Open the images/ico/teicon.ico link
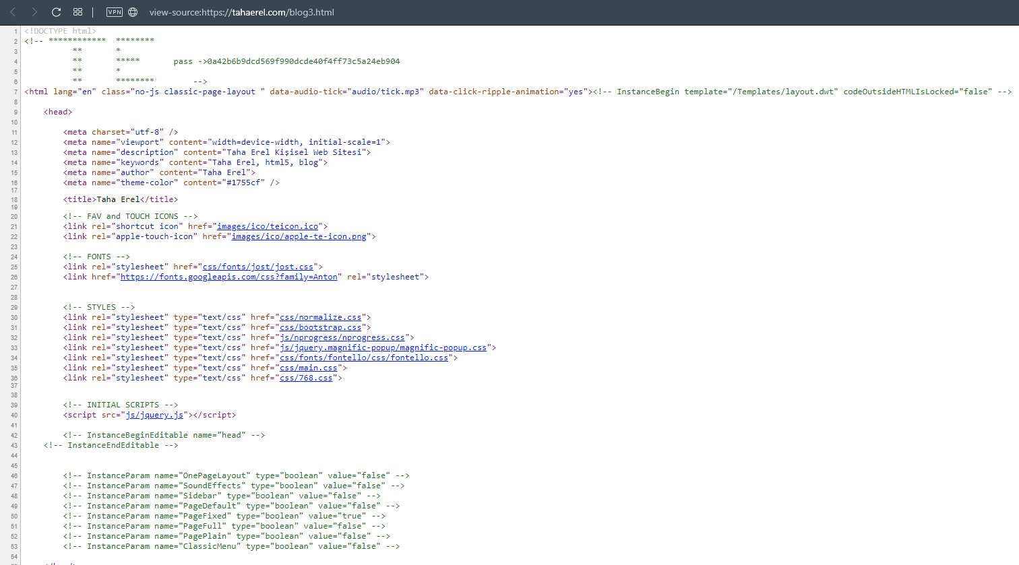This screenshot has height=565, width=1019. [268, 226]
